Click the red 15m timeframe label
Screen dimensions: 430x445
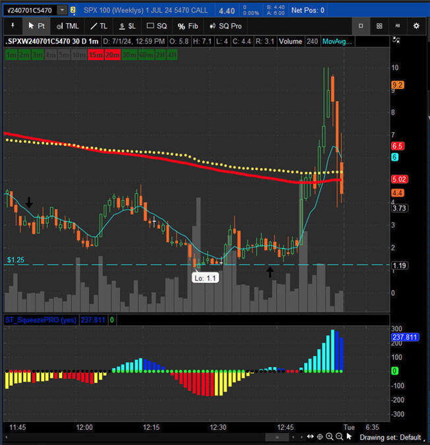[96, 55]
